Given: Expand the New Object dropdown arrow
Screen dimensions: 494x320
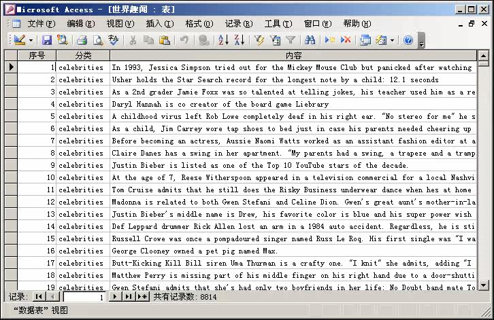Looking at the screenshot, I should 392,40.
